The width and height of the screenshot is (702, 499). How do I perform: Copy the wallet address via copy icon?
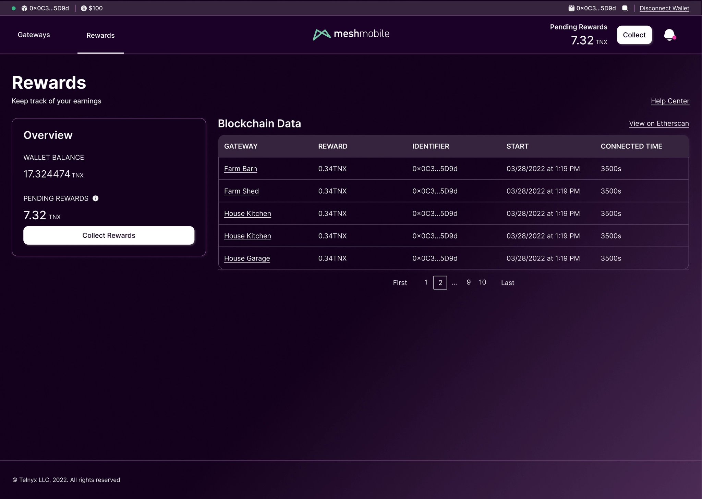[x=625, y=8]
